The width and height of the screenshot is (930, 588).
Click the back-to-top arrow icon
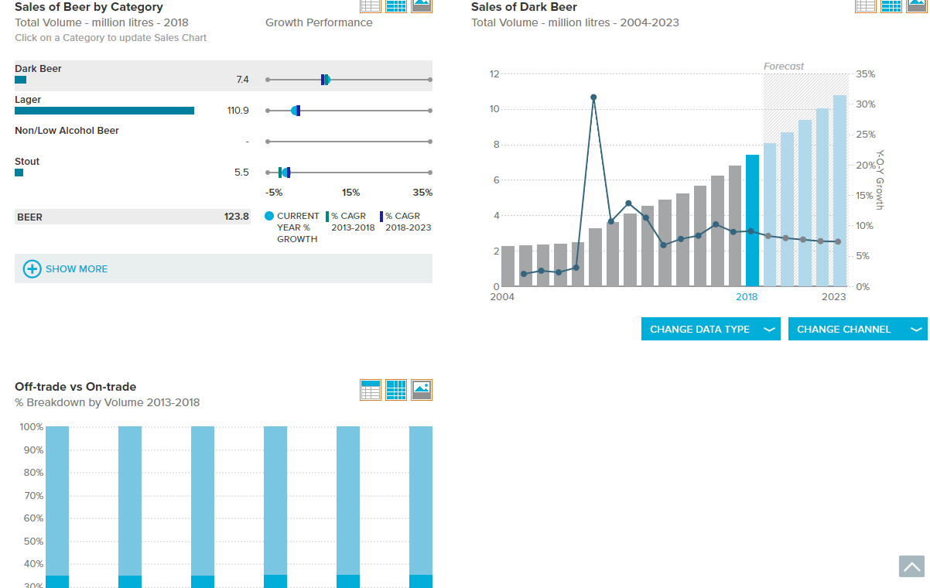click(911, 566)
